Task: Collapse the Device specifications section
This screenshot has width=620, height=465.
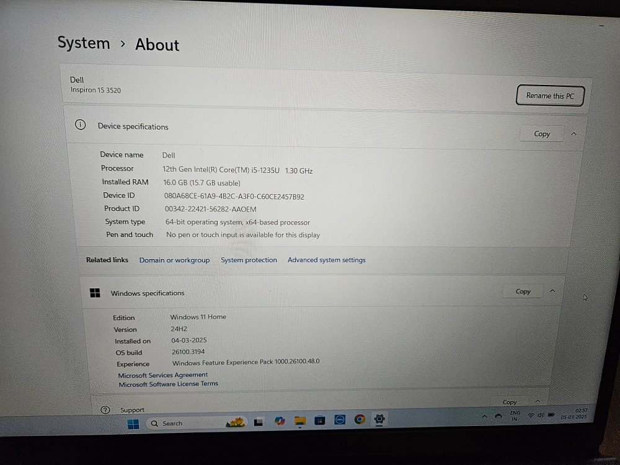Action: tap(573, 134)
